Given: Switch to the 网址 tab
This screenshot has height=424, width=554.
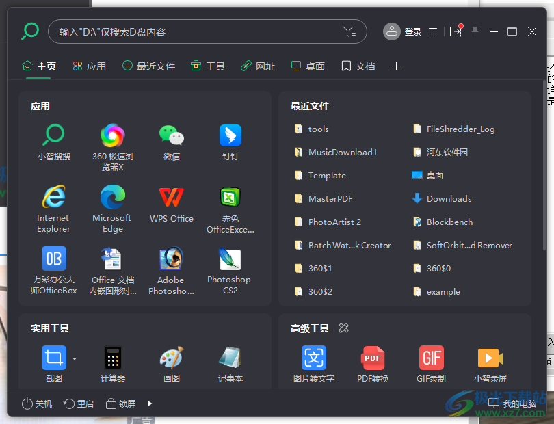Looking at the screenshot, I should click(258, 66).
